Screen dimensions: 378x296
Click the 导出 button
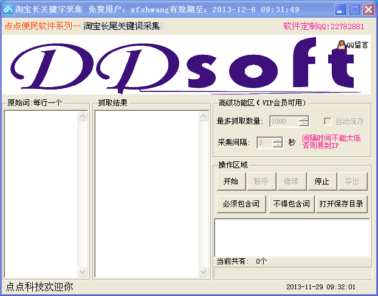click(352, 181)
